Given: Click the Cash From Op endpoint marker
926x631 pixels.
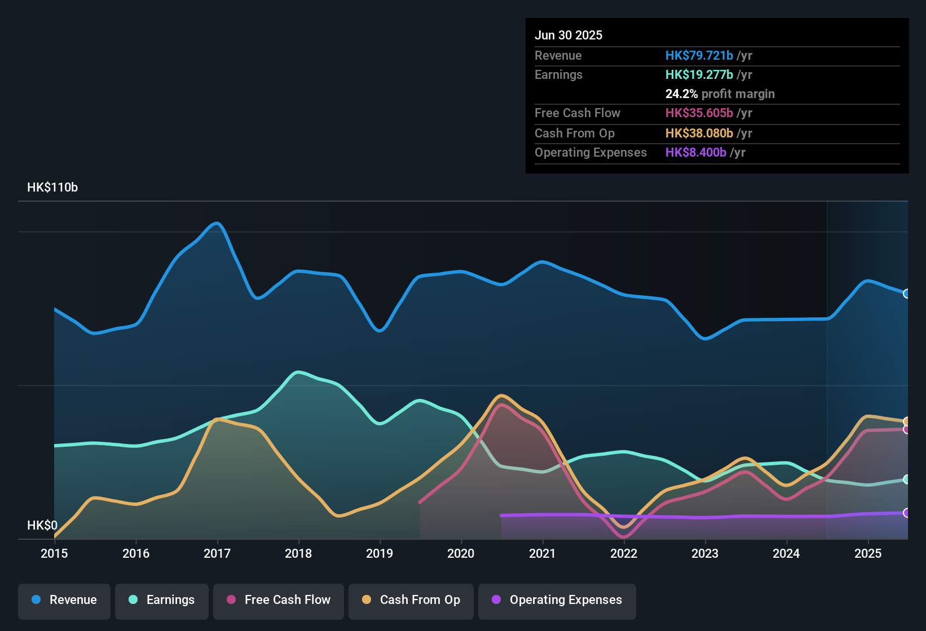Looking at the screenshot, I should pyautogui.click(x=907, y=421).
